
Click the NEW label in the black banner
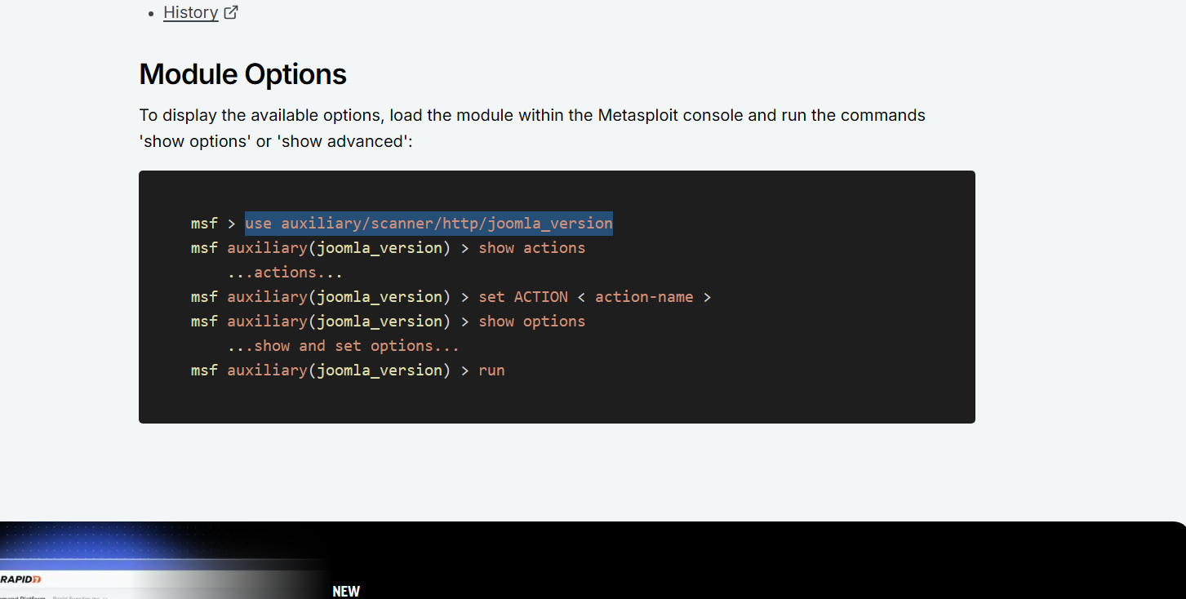[346, 591]
